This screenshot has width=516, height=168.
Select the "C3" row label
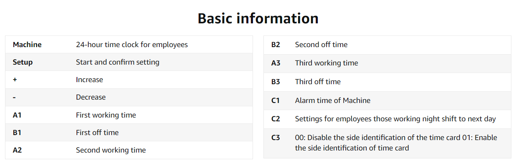coord(276,138)
